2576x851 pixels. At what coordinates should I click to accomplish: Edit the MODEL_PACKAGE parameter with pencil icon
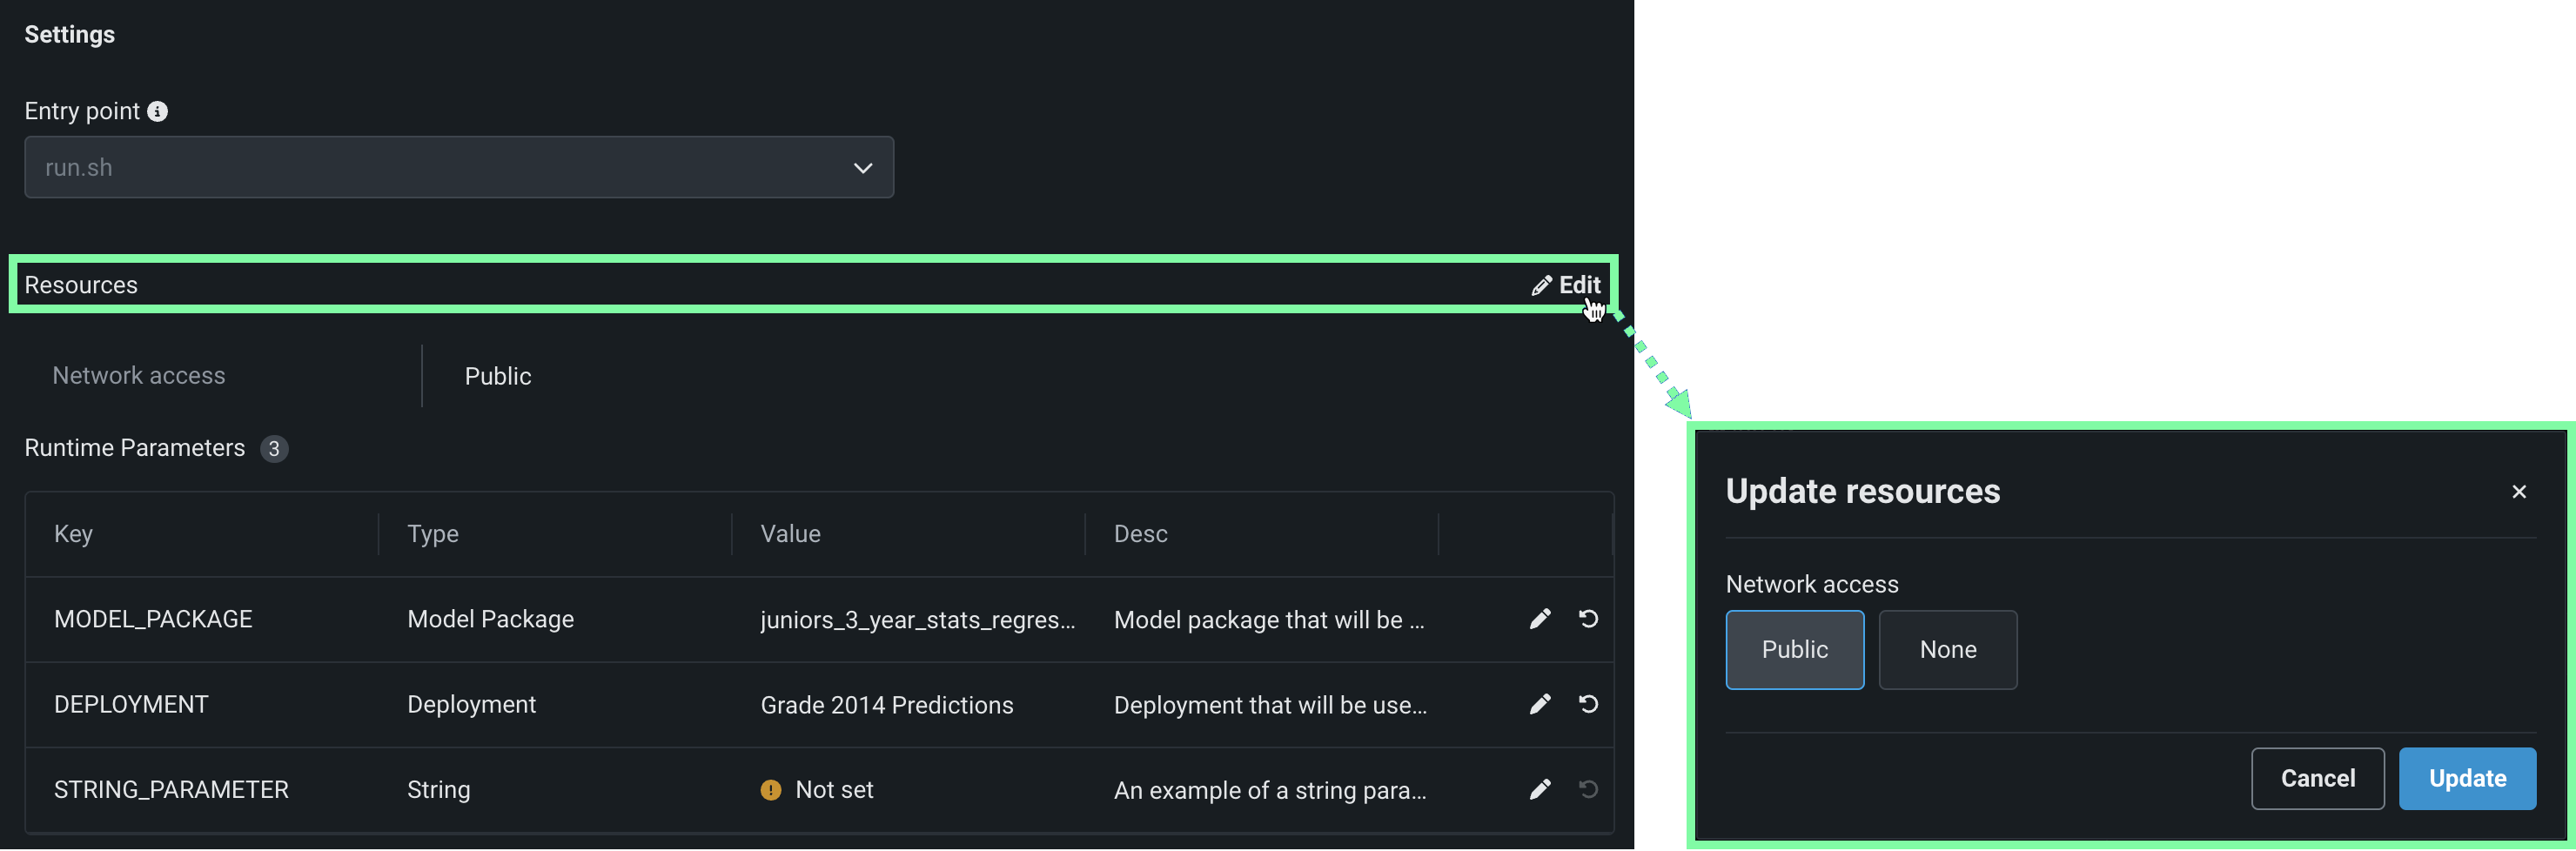[x=1540, y=619]
